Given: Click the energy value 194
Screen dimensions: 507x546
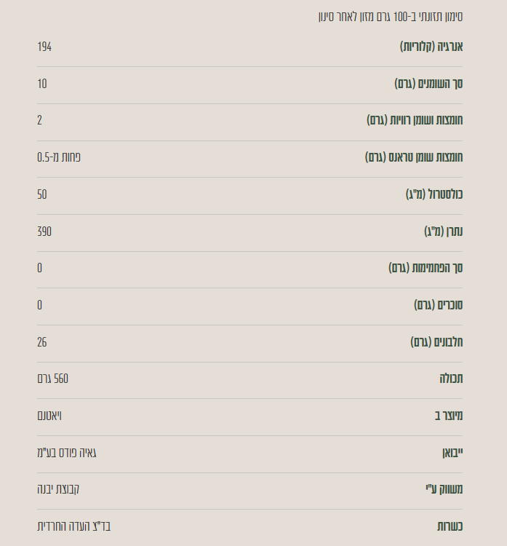Looking at the screenshot, I should click(x=44, y=47).
